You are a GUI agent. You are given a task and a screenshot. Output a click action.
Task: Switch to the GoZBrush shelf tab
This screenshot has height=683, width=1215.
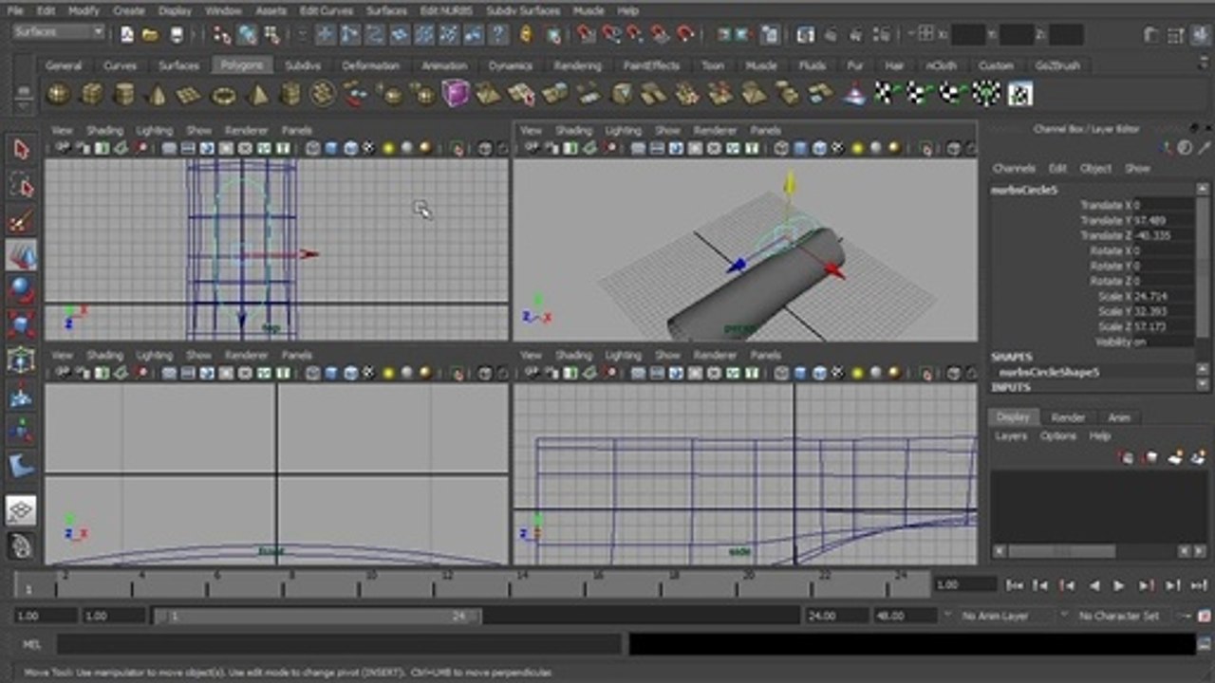point(1057,65)
